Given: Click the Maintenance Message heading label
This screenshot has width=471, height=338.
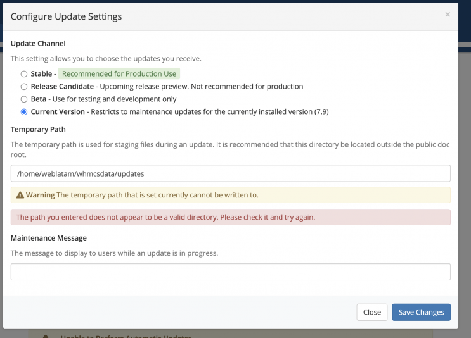Looking at the screenshot, I should [49, 238].
